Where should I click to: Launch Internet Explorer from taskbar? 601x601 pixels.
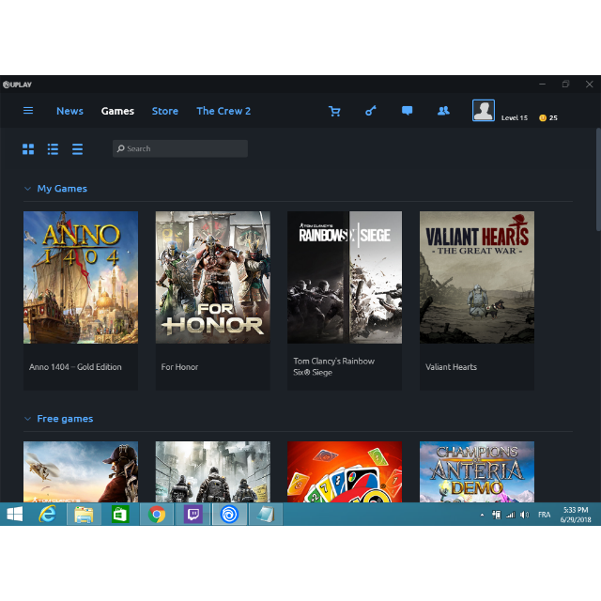click(48, 515)
